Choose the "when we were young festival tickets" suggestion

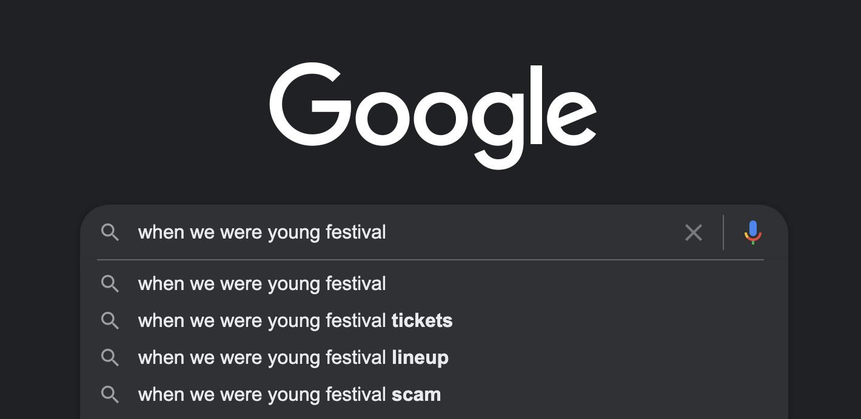pyautogui.click(x=295, y=321)
